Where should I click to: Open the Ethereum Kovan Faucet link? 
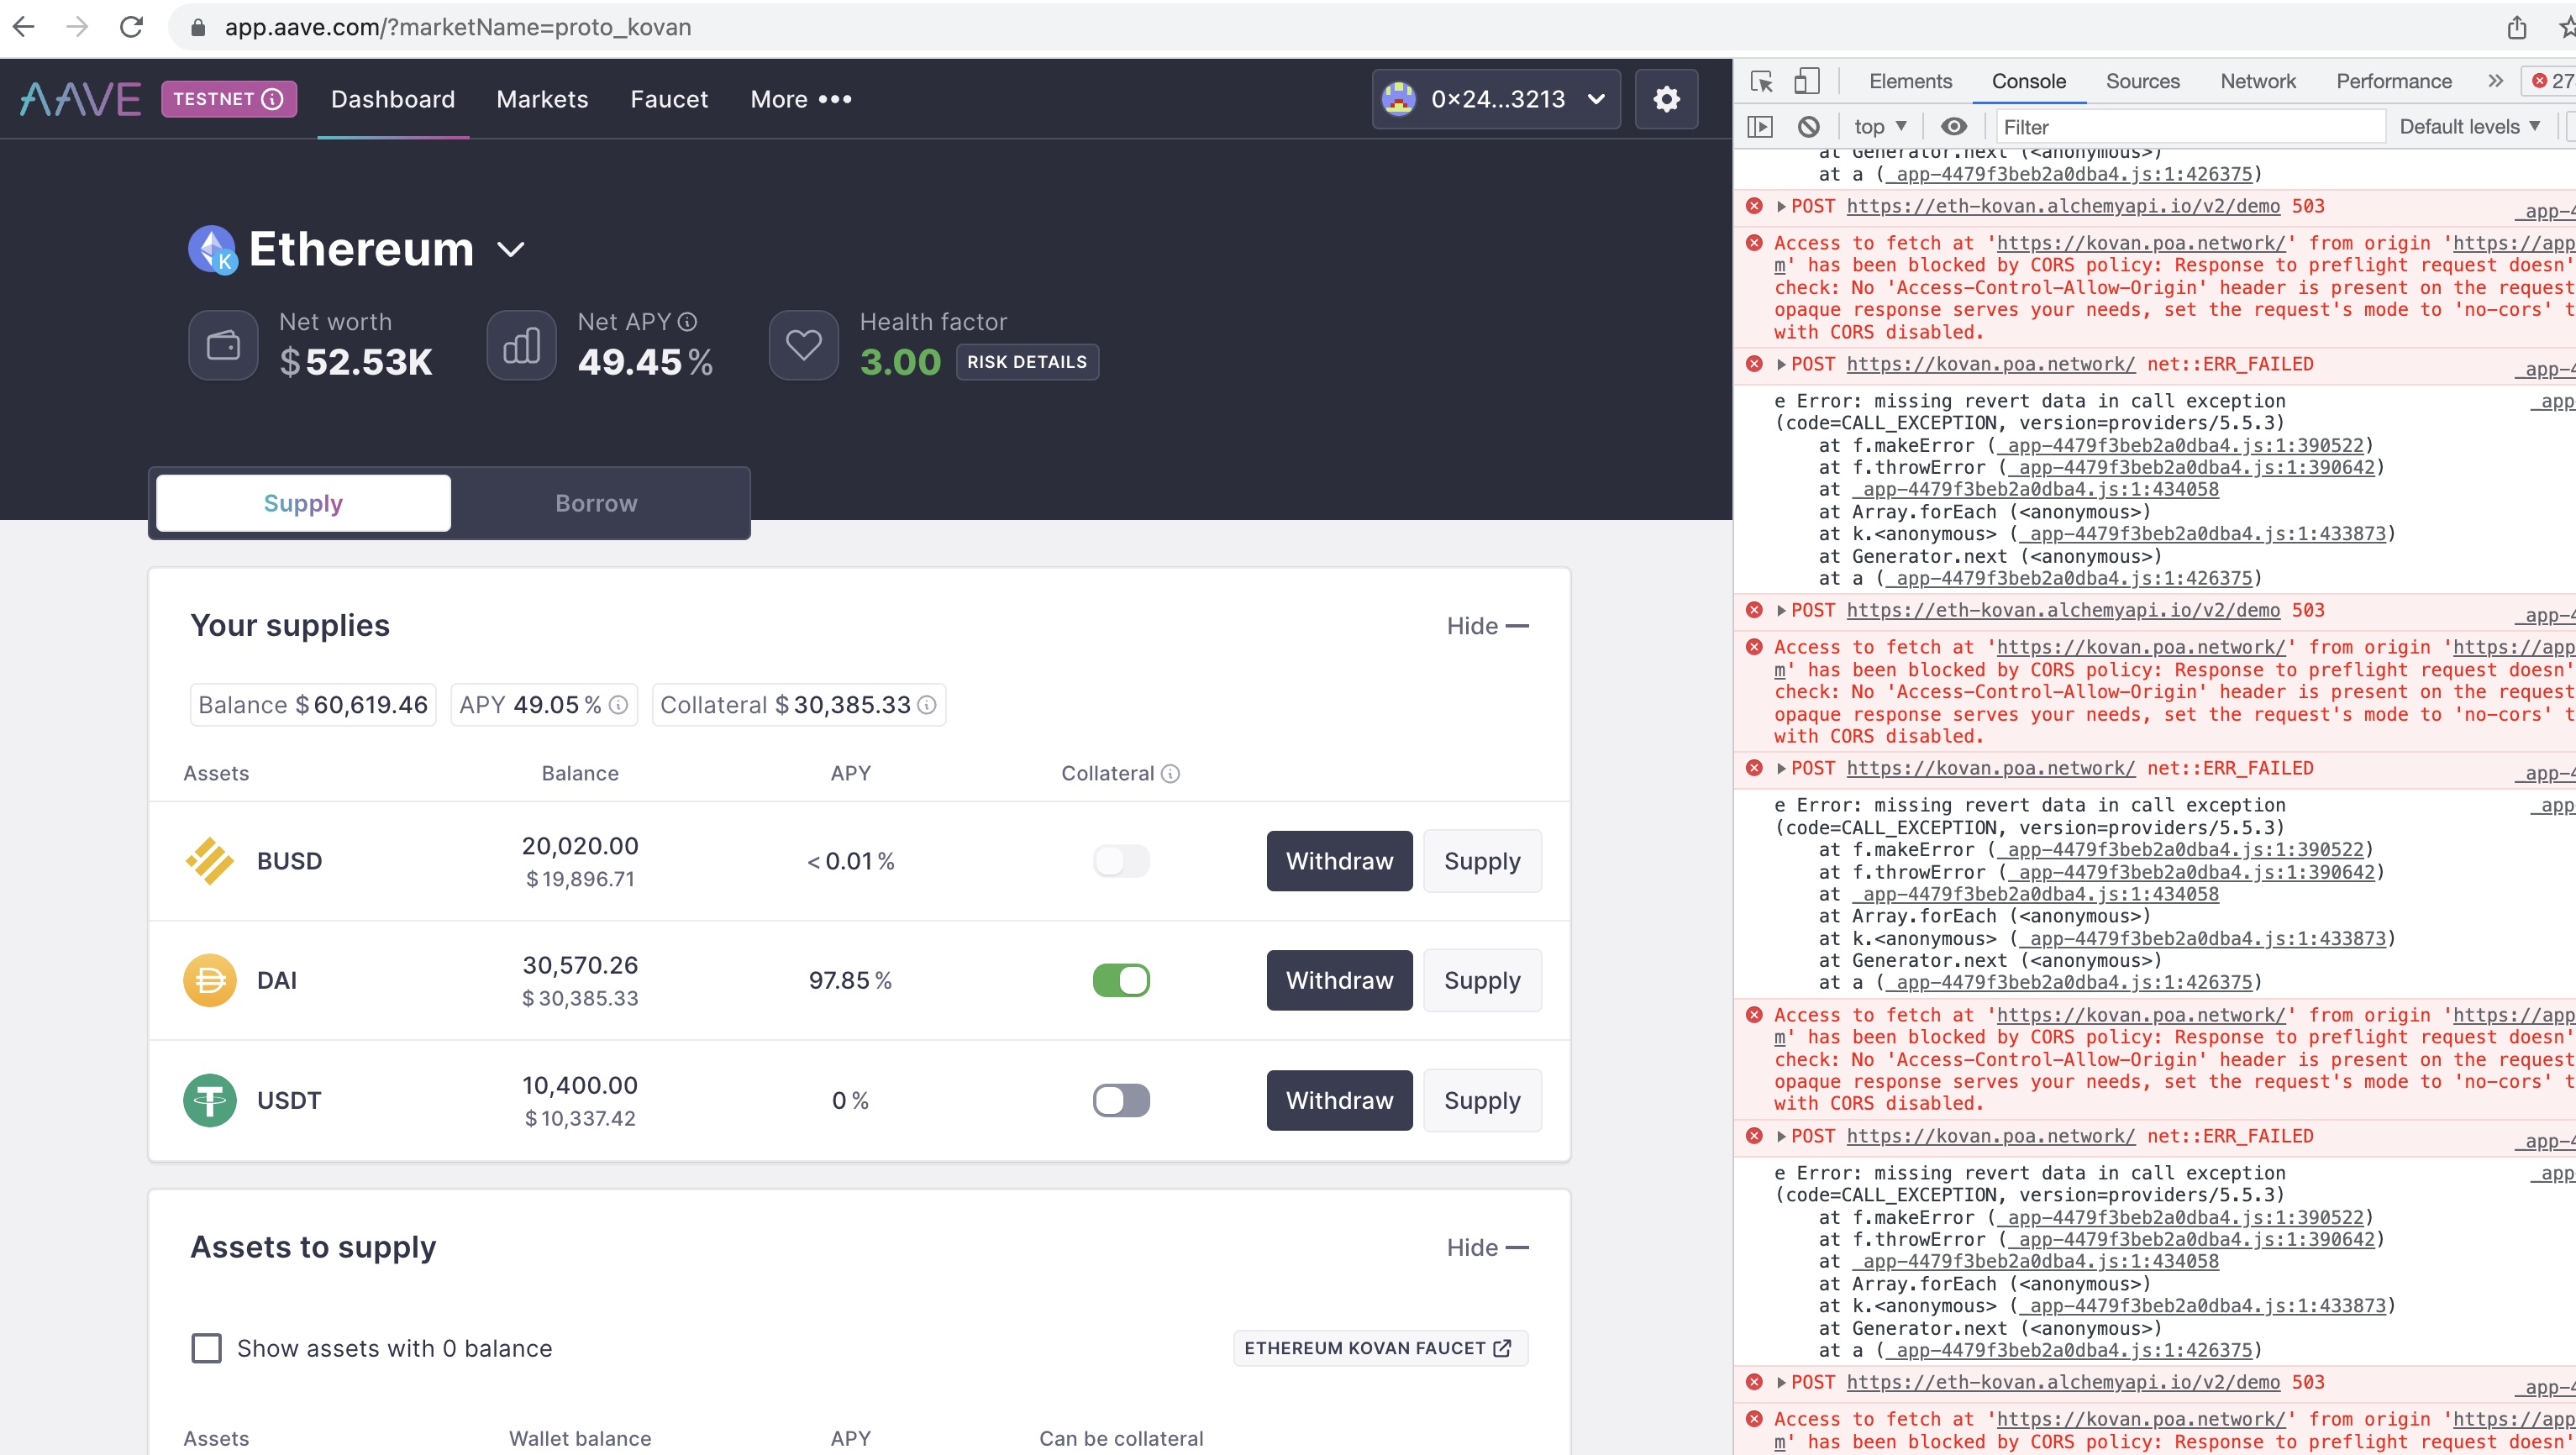pos(1379,1347)
